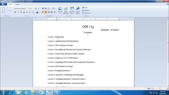Viewport: 169px width, 95px height.
Task: Click the Lesson 1: Introduction line
Action: pyautogui.click(x=56, y=37)
